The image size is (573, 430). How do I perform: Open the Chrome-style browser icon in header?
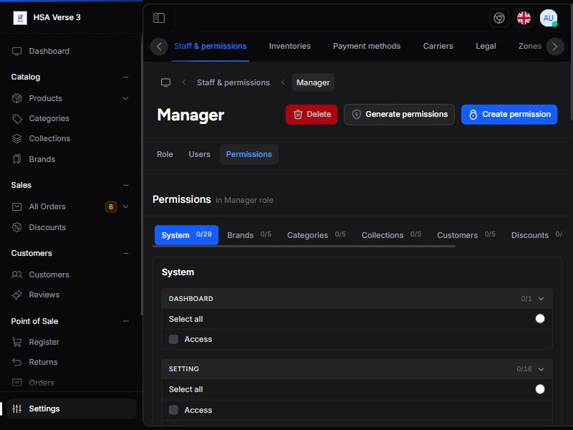point(499,18)
